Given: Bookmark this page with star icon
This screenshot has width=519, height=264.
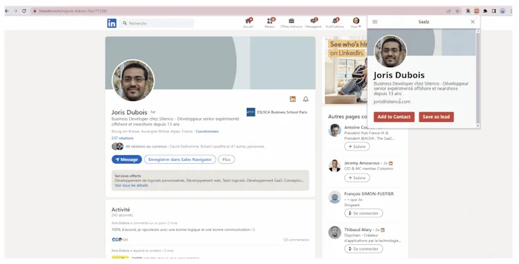Looking at the screenshot, I should [457, 11].
